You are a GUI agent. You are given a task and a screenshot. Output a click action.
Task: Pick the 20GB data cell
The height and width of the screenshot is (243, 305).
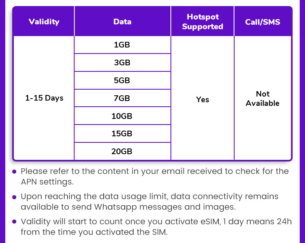coord(122,151)
